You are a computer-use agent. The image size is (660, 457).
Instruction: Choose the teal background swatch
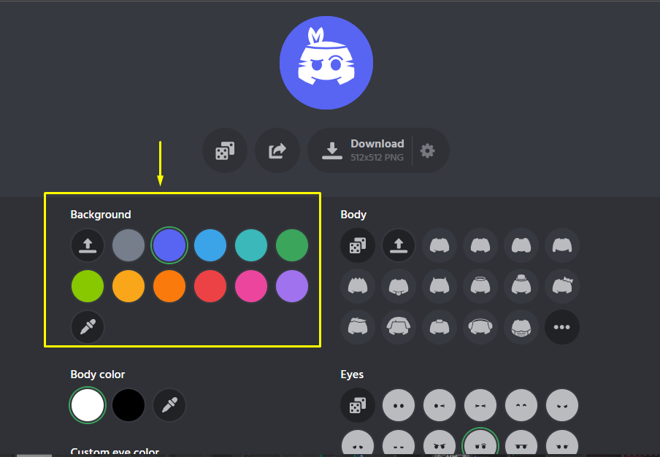(251, 245)
